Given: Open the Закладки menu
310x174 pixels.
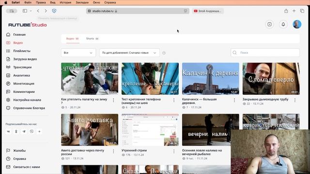Looking at the screenshot, I should click(x=82, y=2).
